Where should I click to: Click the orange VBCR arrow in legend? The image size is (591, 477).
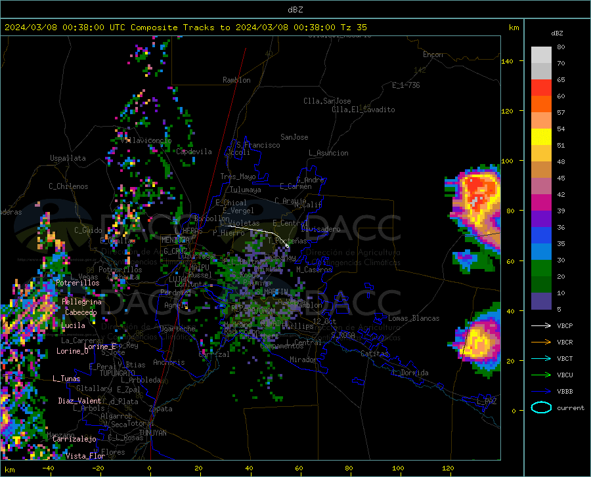(x=541, y=342)
